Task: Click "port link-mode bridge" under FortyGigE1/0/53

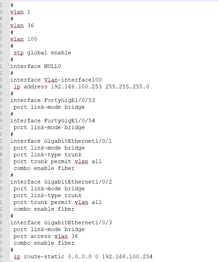Action: pos(49,107)
